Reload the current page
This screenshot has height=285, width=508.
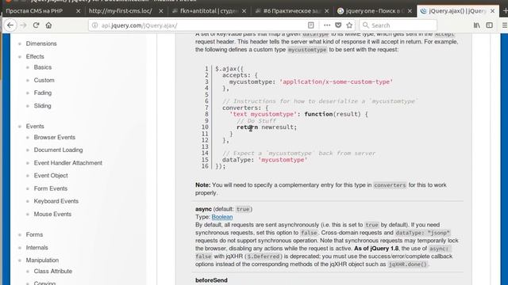pyautogui.click(x=36, y=25)
